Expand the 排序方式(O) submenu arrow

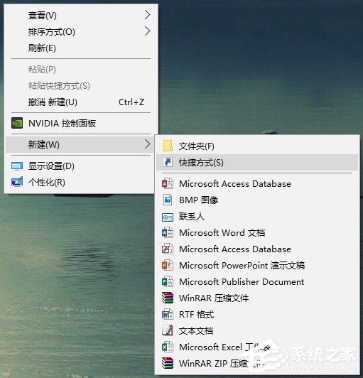[148, 31]
